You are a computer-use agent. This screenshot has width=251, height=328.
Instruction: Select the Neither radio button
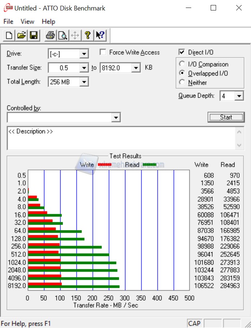[x=182, y=82]
